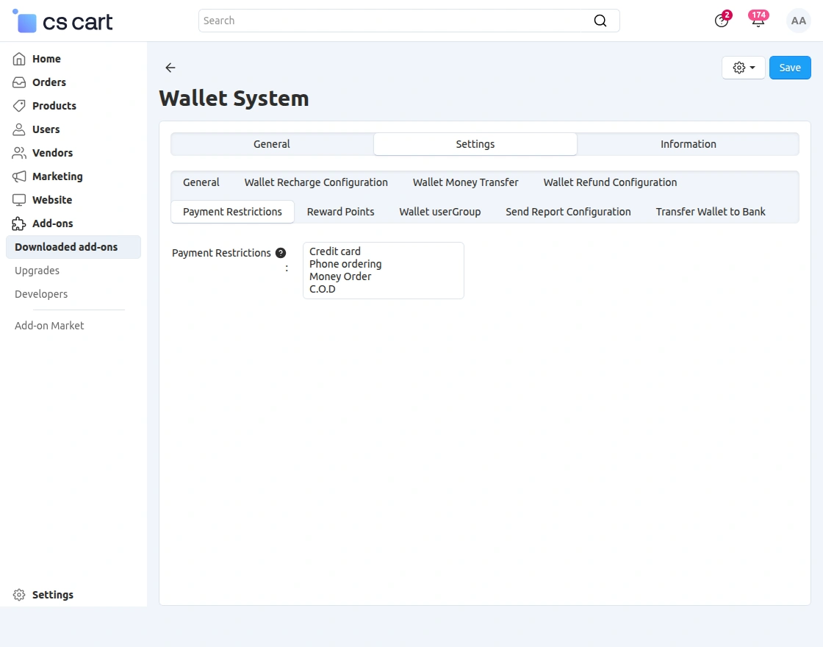Go to Upgrades in the sidebar
Screen dimensions: 823x647
(37, 271)
